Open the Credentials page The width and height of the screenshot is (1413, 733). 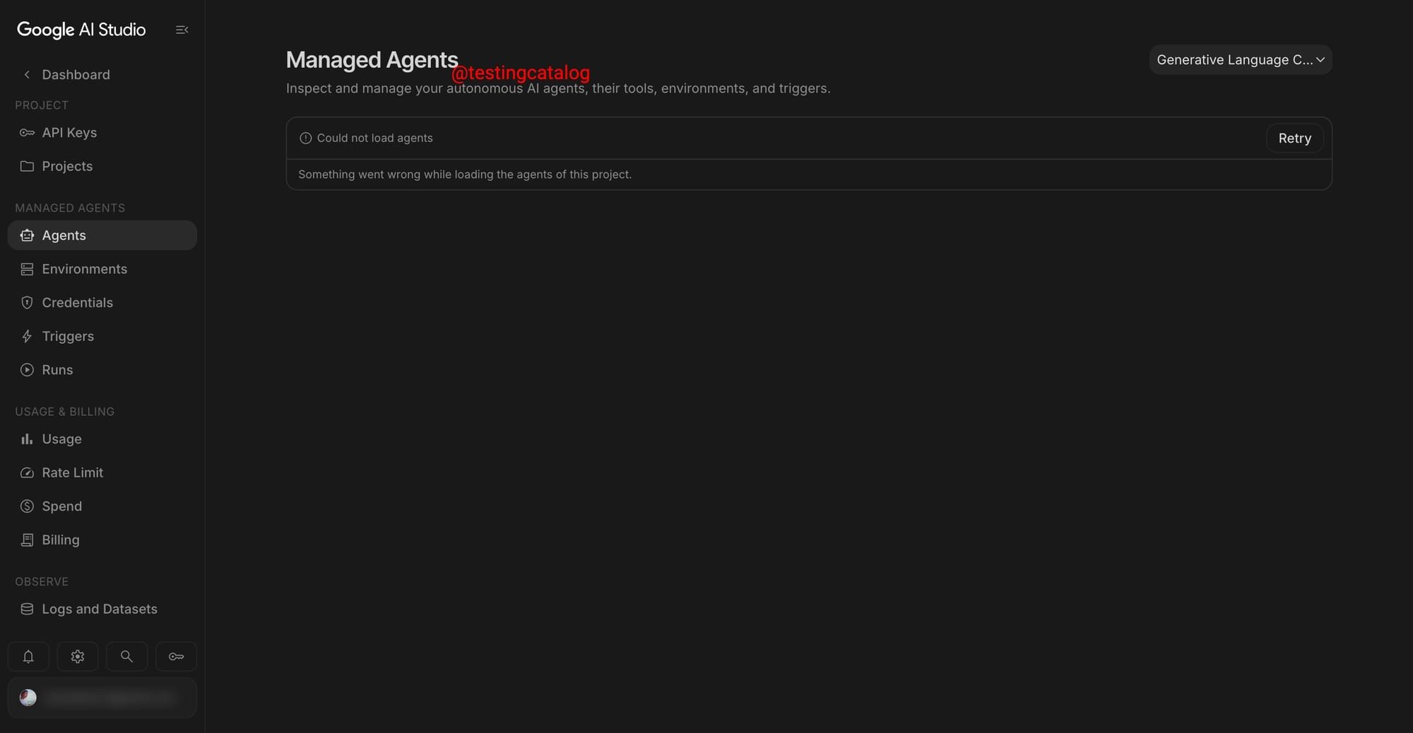click(102, 302)
